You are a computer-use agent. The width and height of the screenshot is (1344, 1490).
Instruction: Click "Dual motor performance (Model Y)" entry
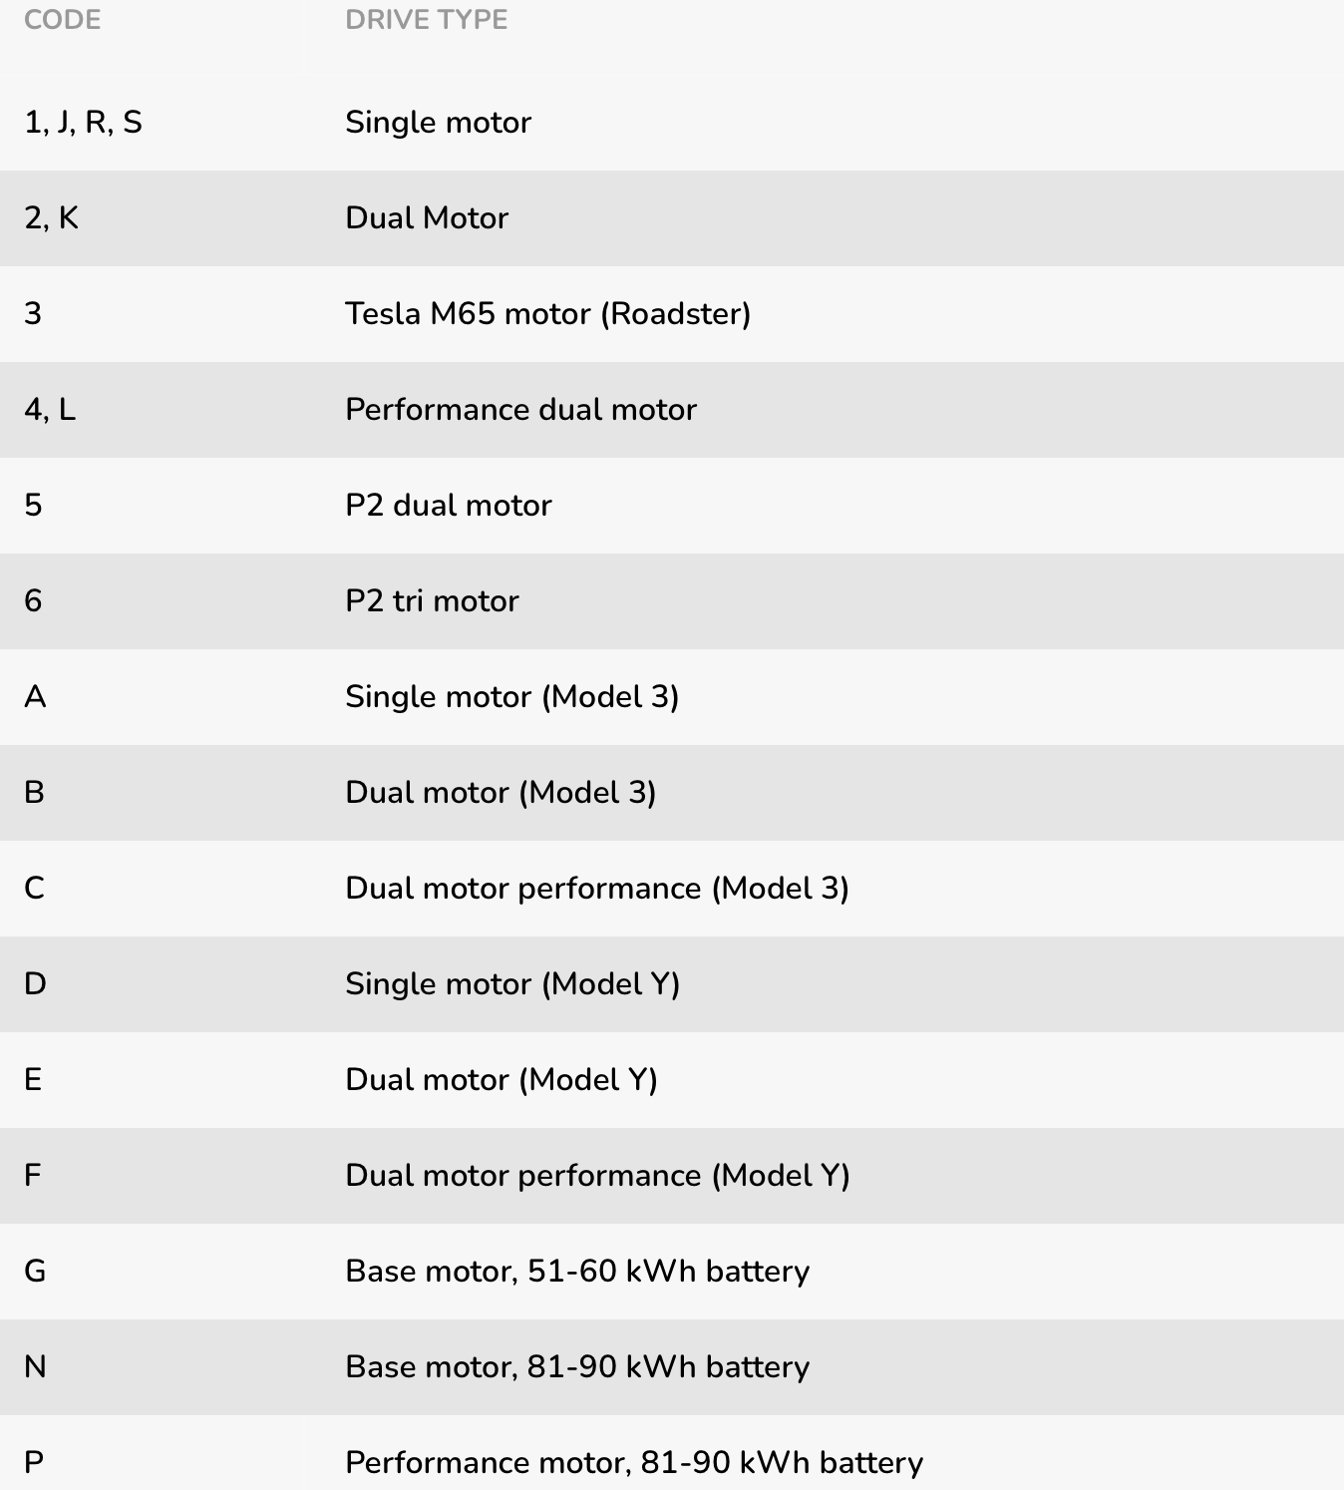(597, 1176)
